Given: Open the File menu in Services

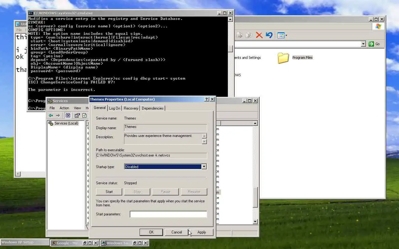Looking at the screenshot, I should [x=52, y=108].
